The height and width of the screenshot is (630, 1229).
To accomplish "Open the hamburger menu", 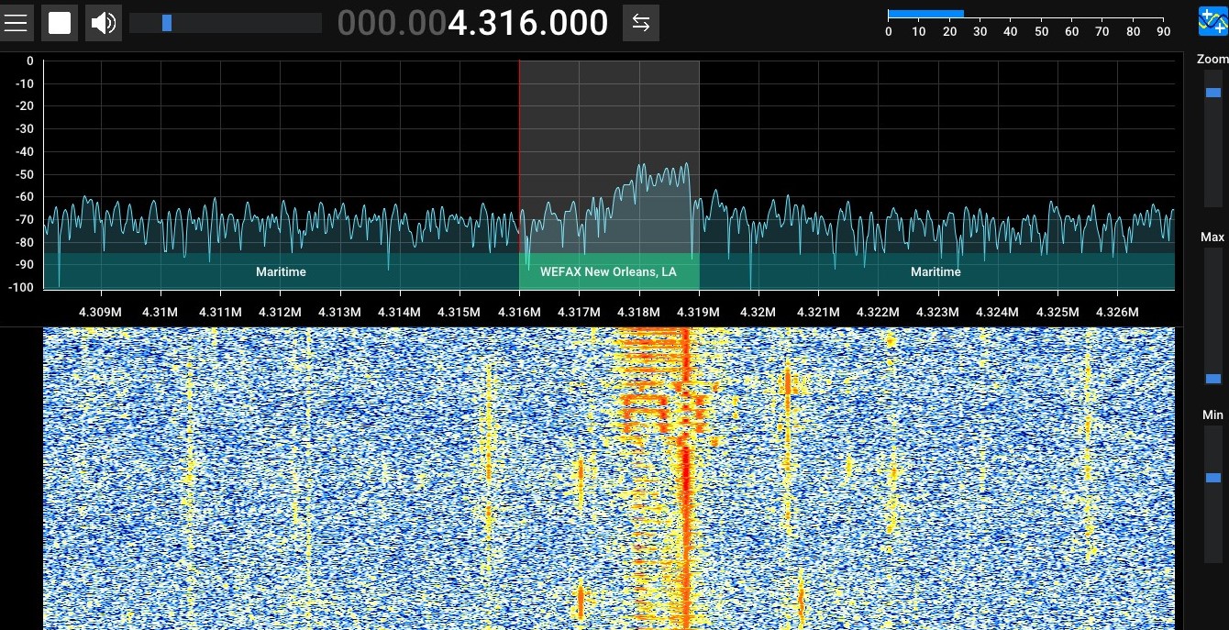I will tap(16, 23).
